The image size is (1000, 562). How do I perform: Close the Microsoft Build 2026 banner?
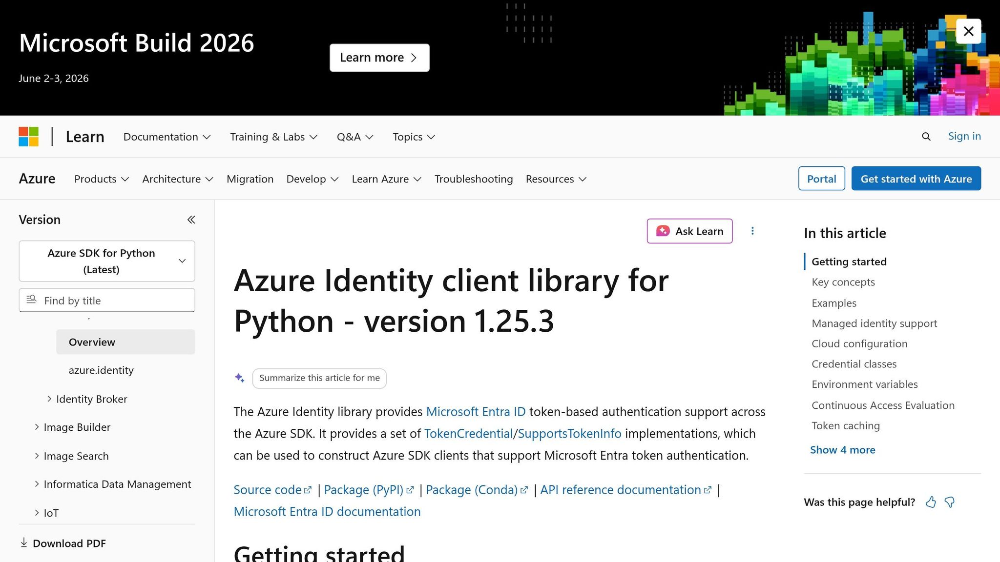point(968,31)
